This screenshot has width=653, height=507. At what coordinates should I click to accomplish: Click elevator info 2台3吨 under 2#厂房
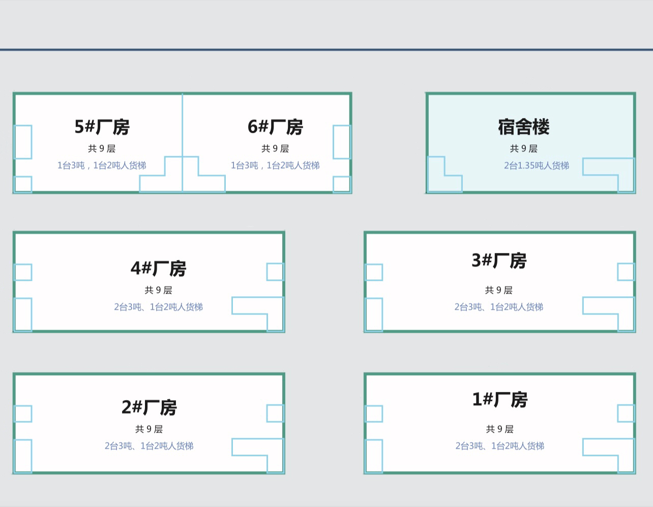coord(149,446)
